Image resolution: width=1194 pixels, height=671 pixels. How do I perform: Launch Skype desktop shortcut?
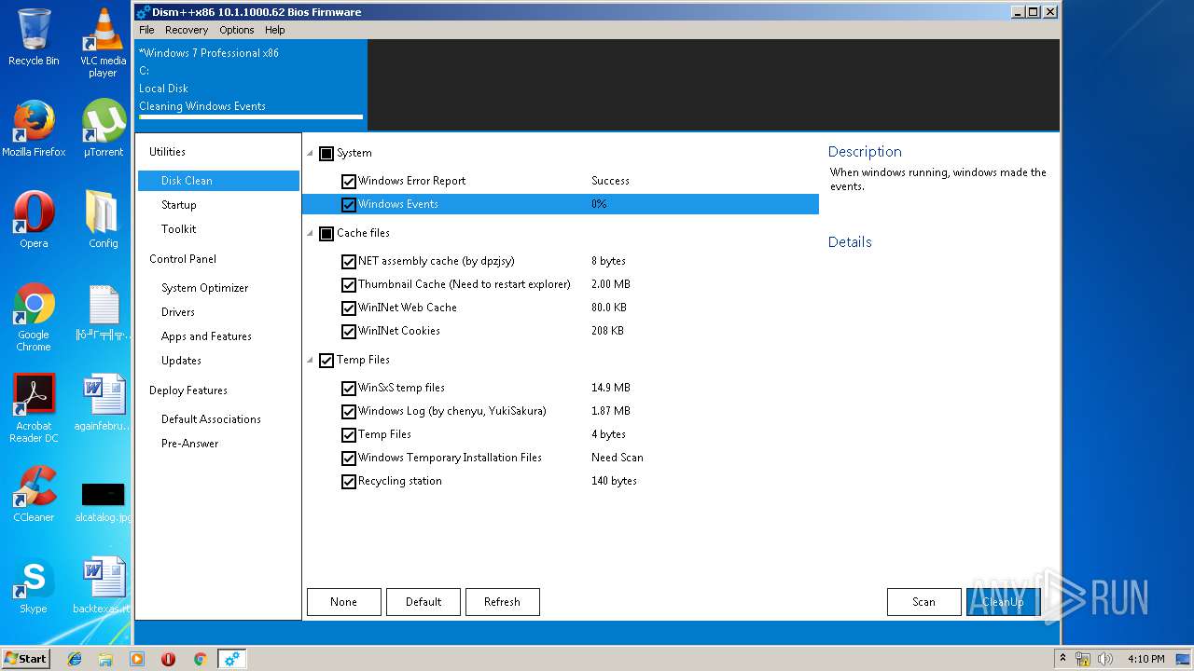34,585
